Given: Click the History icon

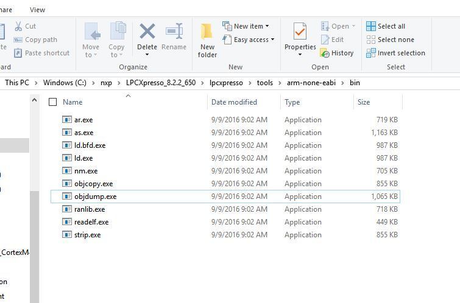Looking at the screenshot, I should 325,53.
